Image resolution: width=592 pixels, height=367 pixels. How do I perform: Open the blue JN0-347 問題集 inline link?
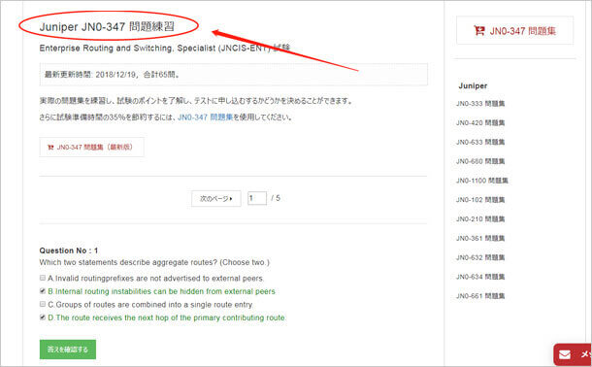coord(205,117)
